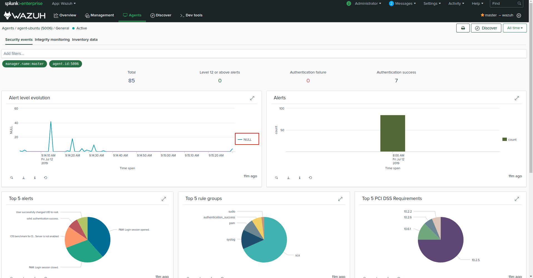533x278 pixels.
Task: Click the magnifier icon under the Alerts chart
Action: (x=276, y=178)
